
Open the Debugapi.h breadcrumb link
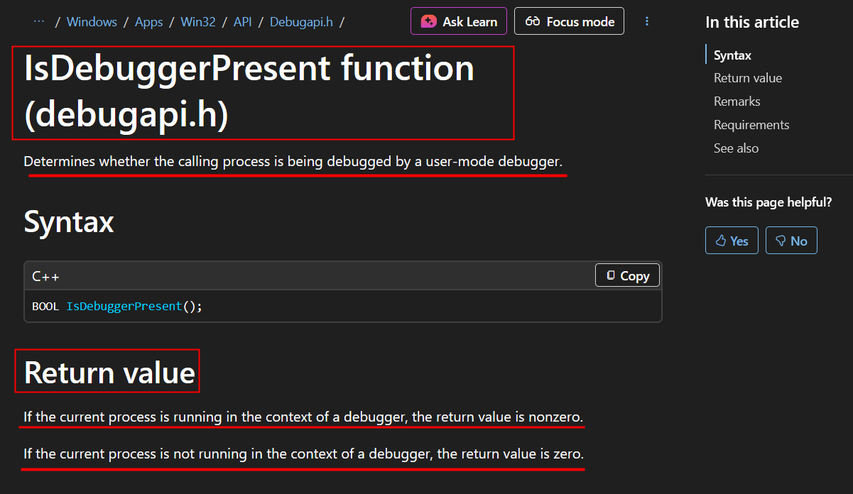coord(301,22)
